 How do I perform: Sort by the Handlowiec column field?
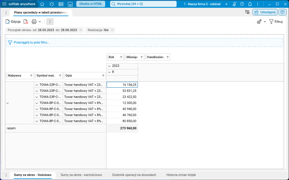pos(158,57)
